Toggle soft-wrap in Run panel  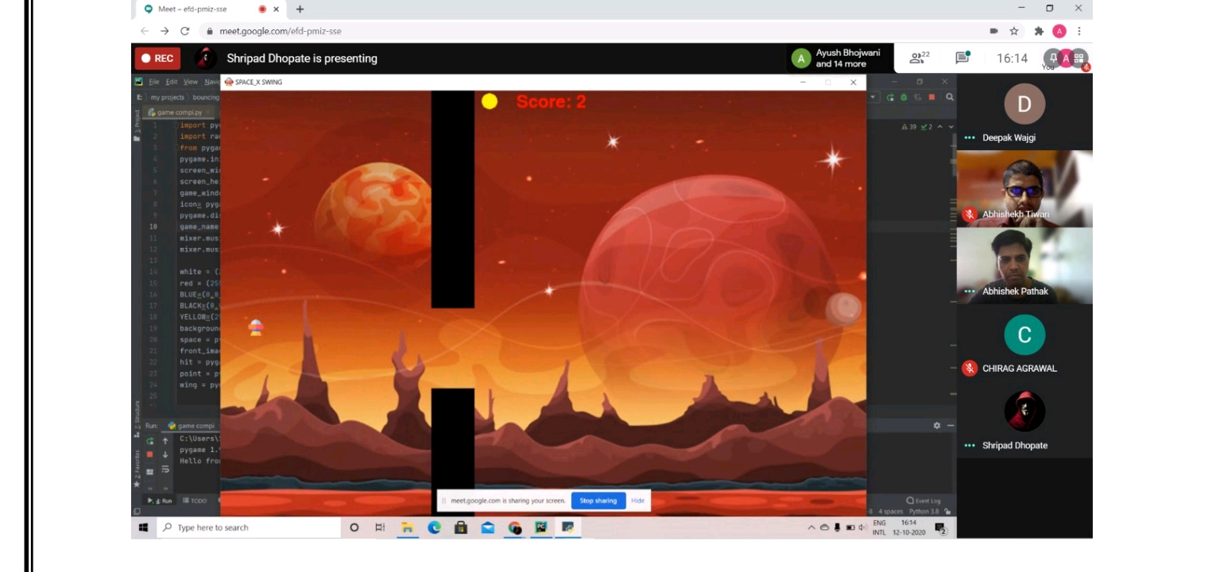(x=165, y=470)
